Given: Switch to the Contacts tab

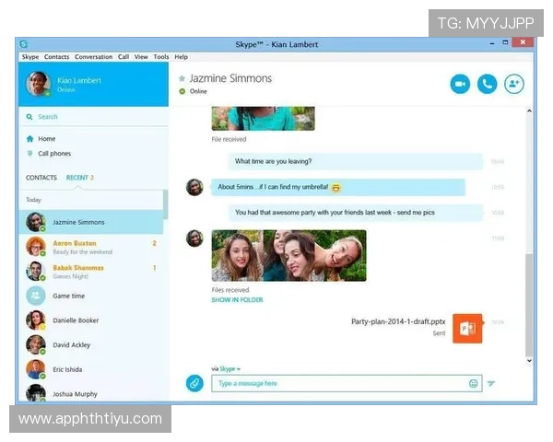Looking at the screenshot, I should pyautogui.click(x=41, y=178).
